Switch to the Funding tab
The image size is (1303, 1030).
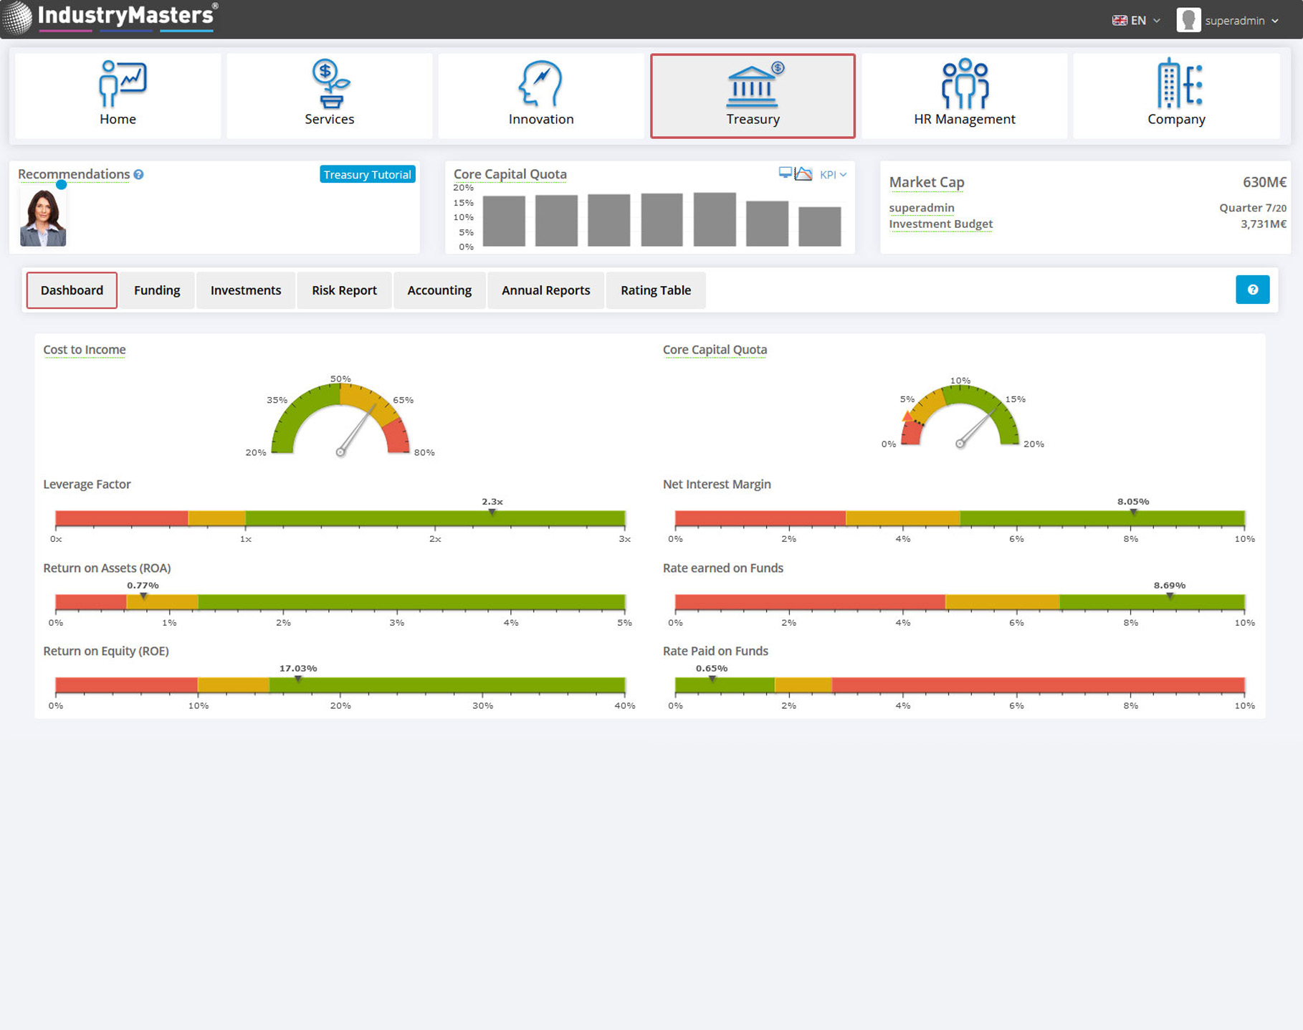click(x=157, y=290)
